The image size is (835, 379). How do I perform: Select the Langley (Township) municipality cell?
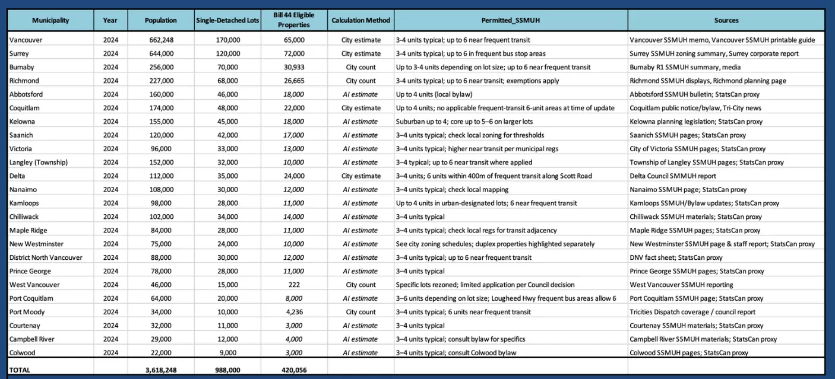(x=39, y=162)
